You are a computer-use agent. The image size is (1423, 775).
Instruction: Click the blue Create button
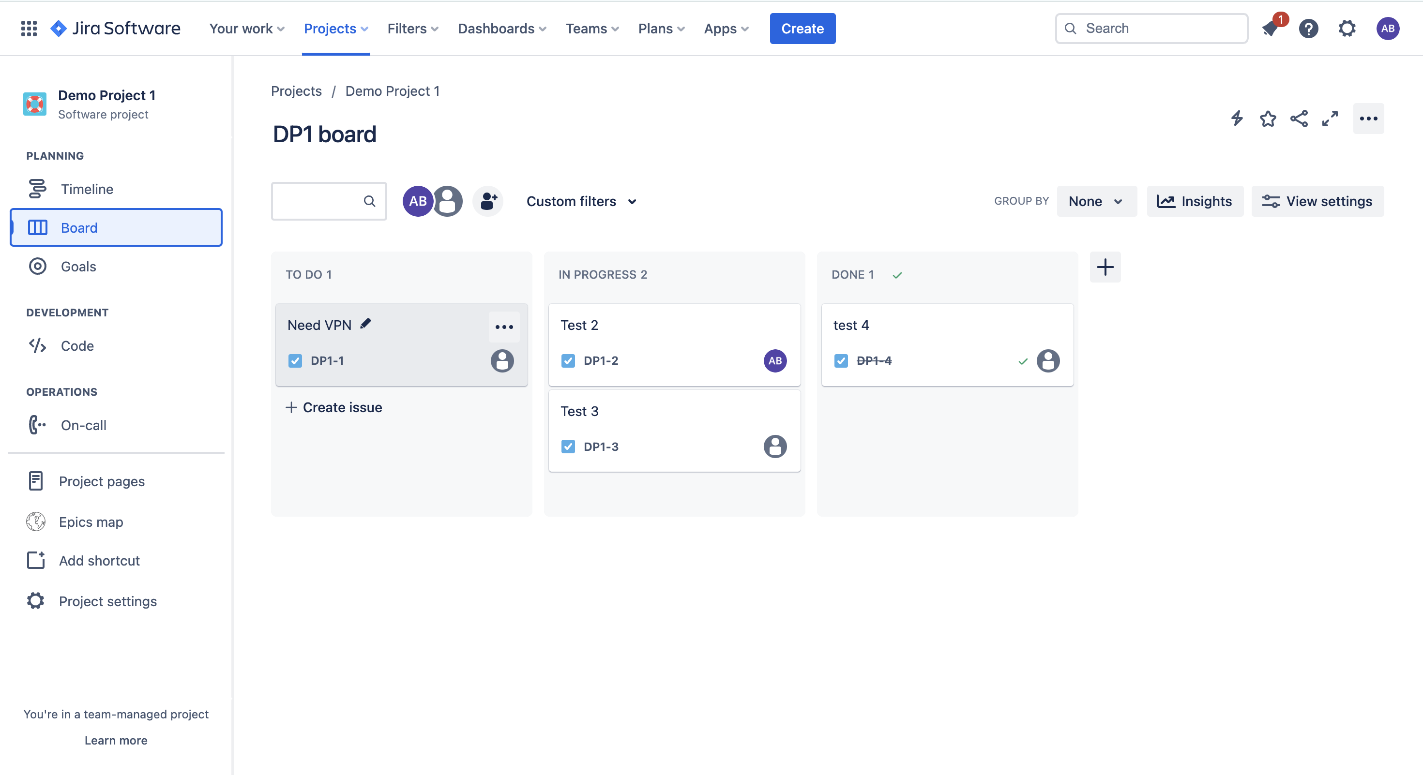click(x=802, y=28)
